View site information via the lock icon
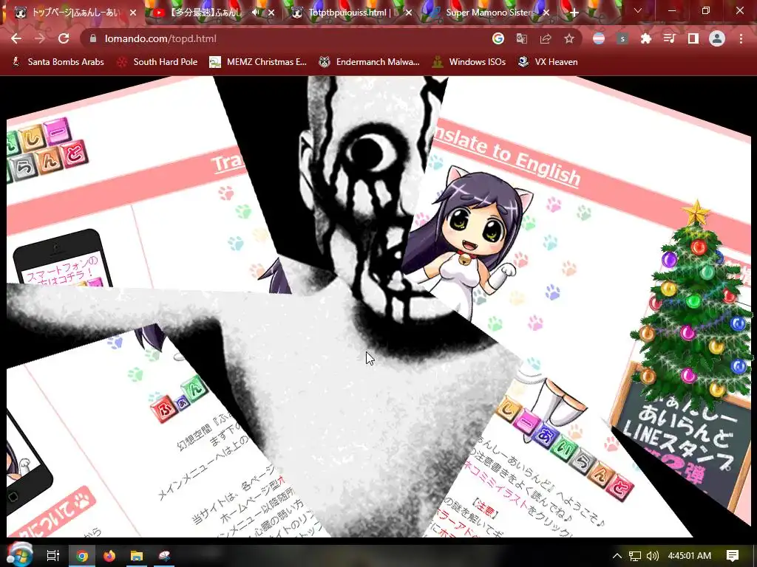The height and width of the screenshot is (567, 757). click(x=93, y=38)
